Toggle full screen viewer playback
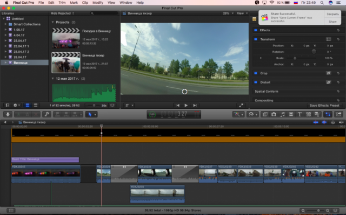Image resolution: width=346 pixels, height=215 pixels. 241,105
